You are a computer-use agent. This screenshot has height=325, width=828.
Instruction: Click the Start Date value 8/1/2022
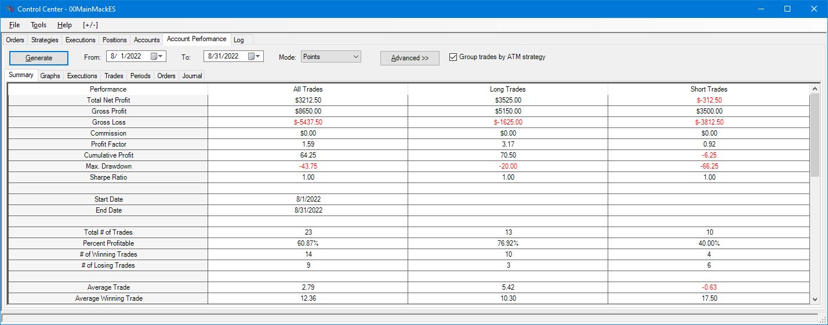tap(308, 199)
